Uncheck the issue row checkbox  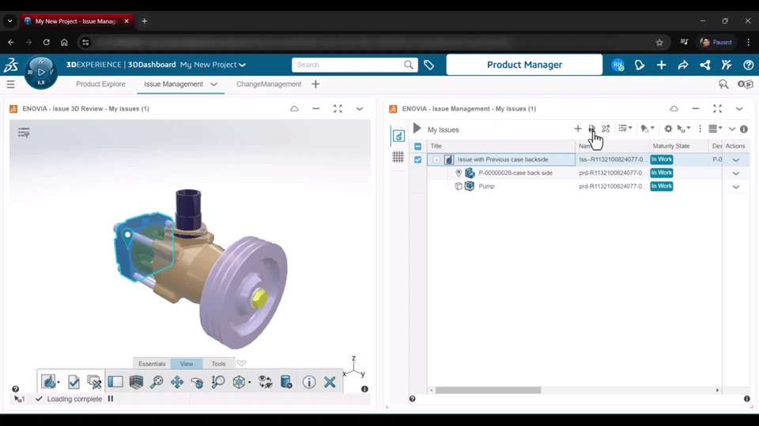pyautogui.click(x=418, y=159)
